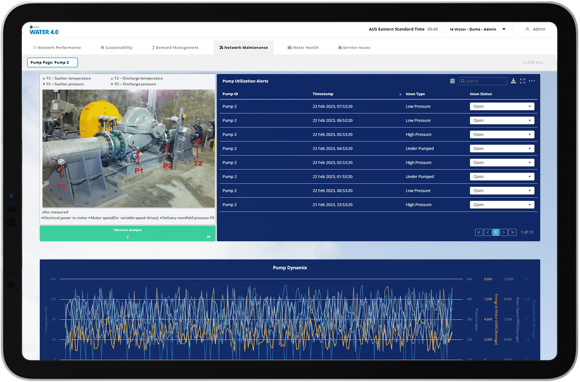This screenshot has height=382, width=580.
Task: Open status dropdown for 07:53:20 Low Pressure alert
Action: pyautogui.click(x=502, y=107)
